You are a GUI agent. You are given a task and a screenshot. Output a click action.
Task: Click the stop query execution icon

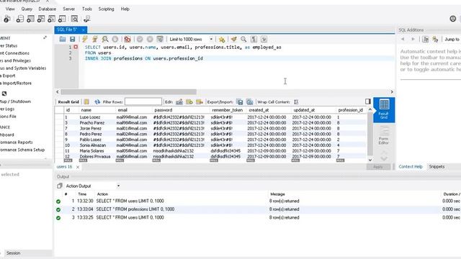coord(115,39)
